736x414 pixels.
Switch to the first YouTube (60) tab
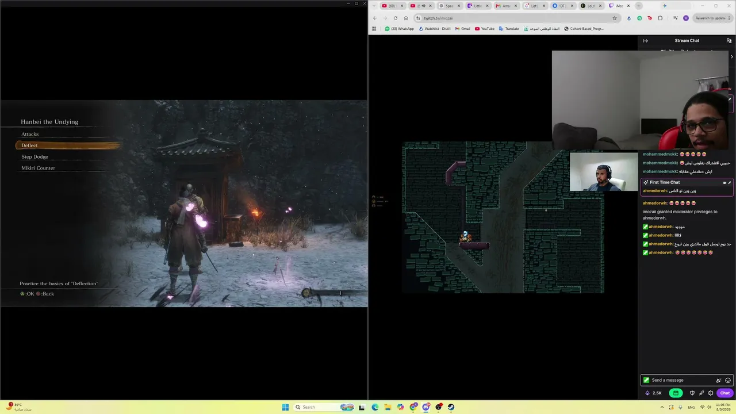[x=393, y=6]
